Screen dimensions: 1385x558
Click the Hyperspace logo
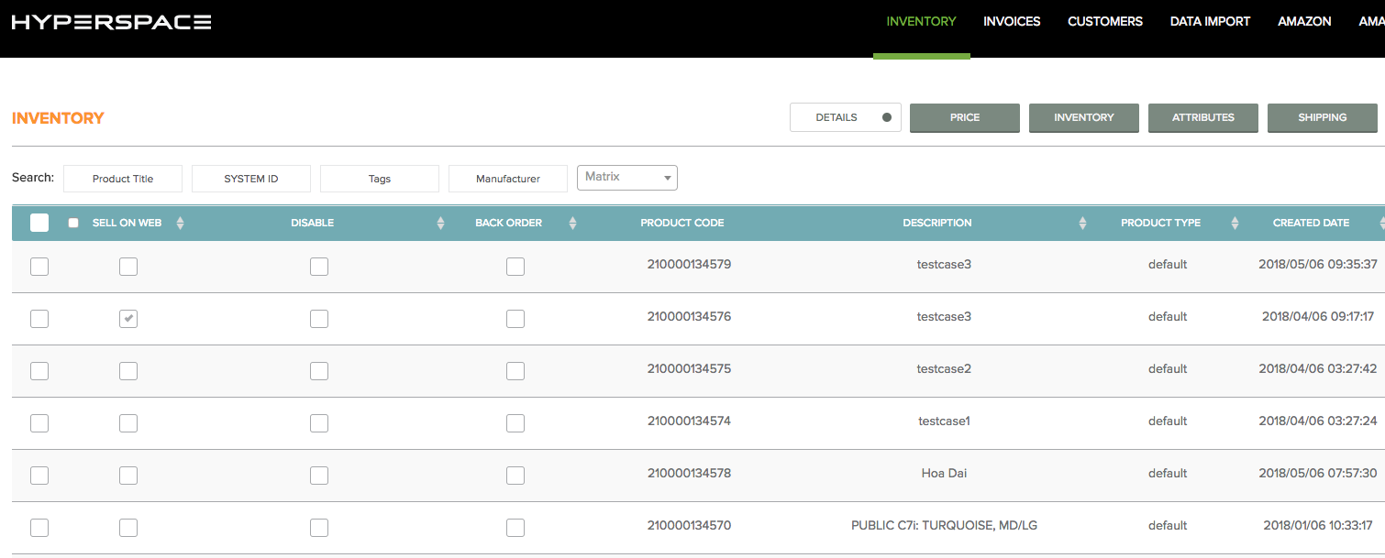pos(111,22)
